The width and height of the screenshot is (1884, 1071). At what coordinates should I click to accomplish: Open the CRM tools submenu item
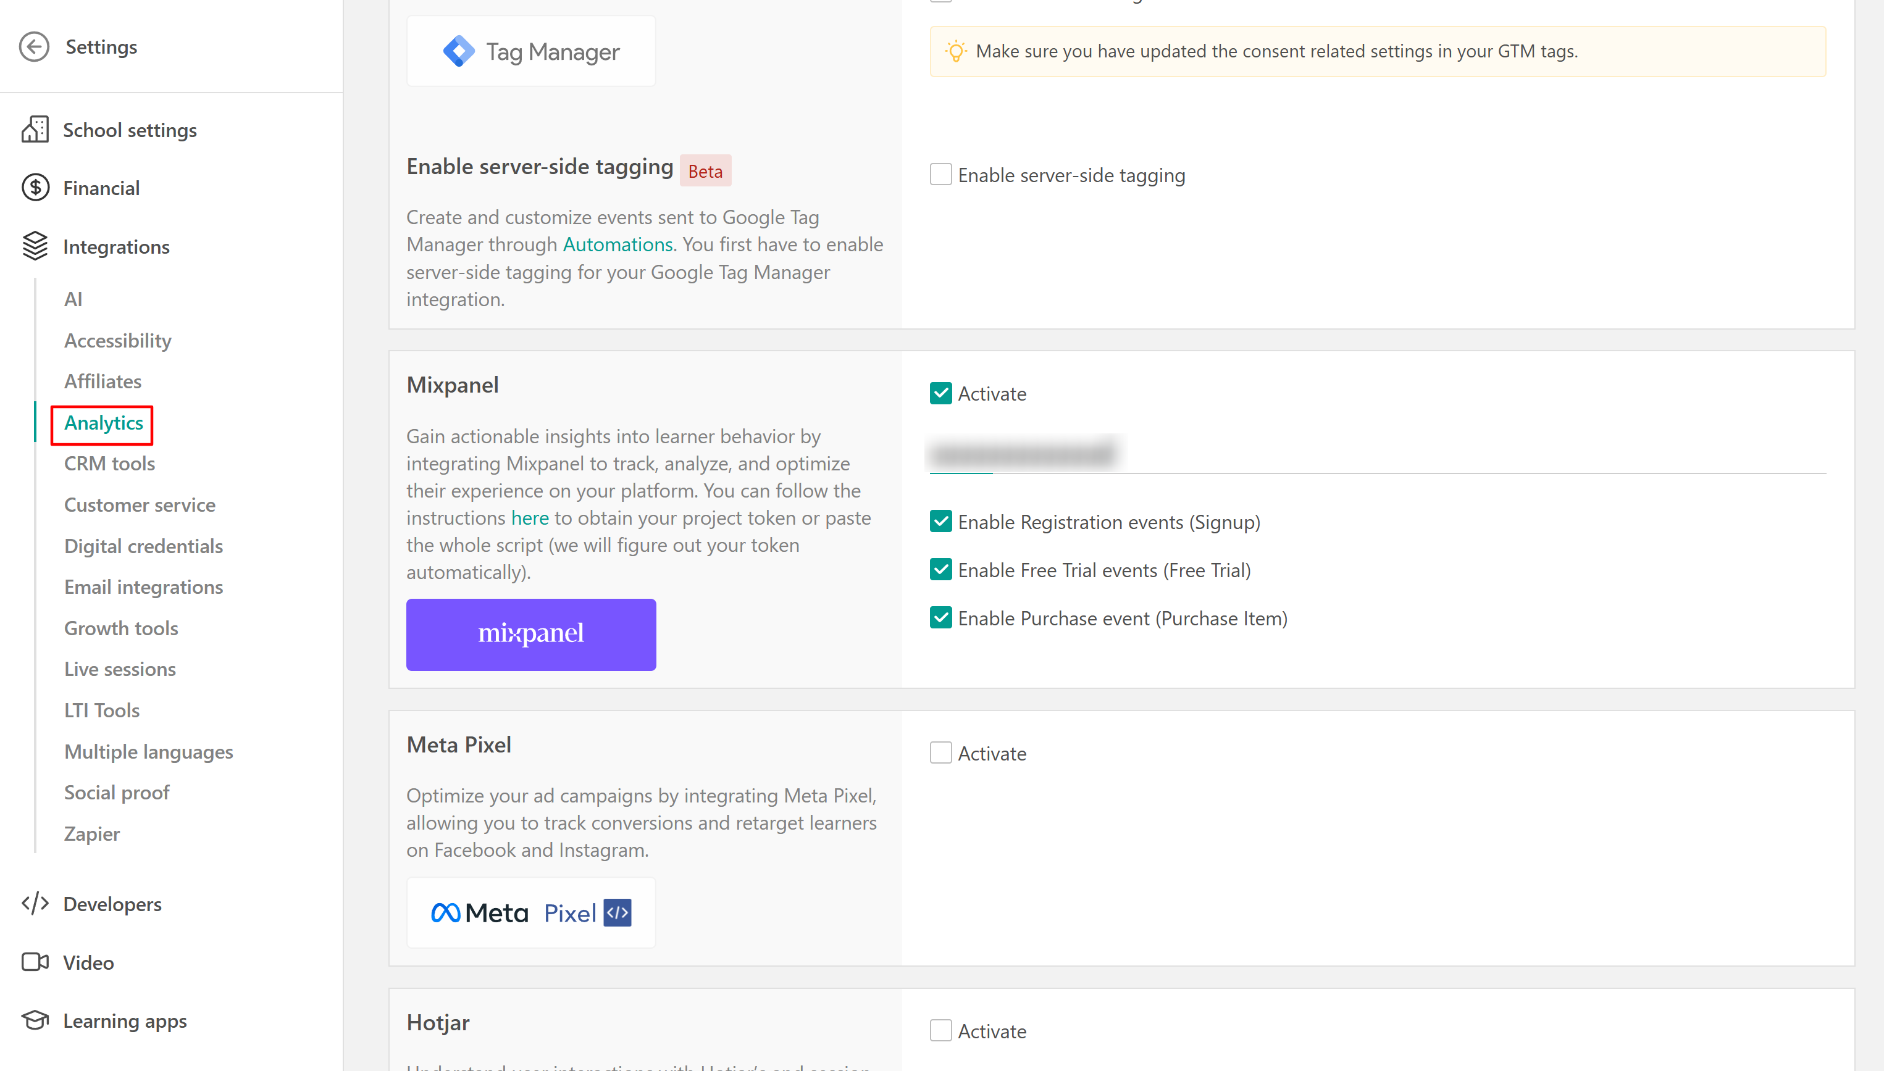(x=109, y=464)
